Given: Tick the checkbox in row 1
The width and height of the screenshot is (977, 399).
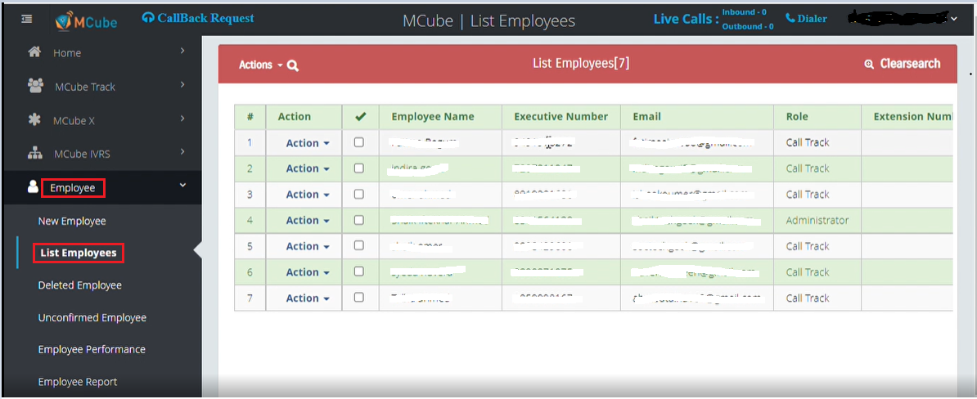Looking at the screenshot, I should [358, 142].
